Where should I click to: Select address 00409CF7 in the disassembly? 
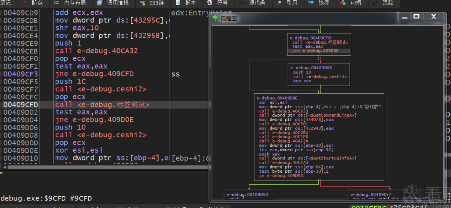point(21,89)
